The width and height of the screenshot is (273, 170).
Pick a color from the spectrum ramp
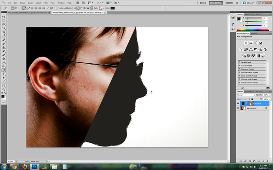coord(253,30)
